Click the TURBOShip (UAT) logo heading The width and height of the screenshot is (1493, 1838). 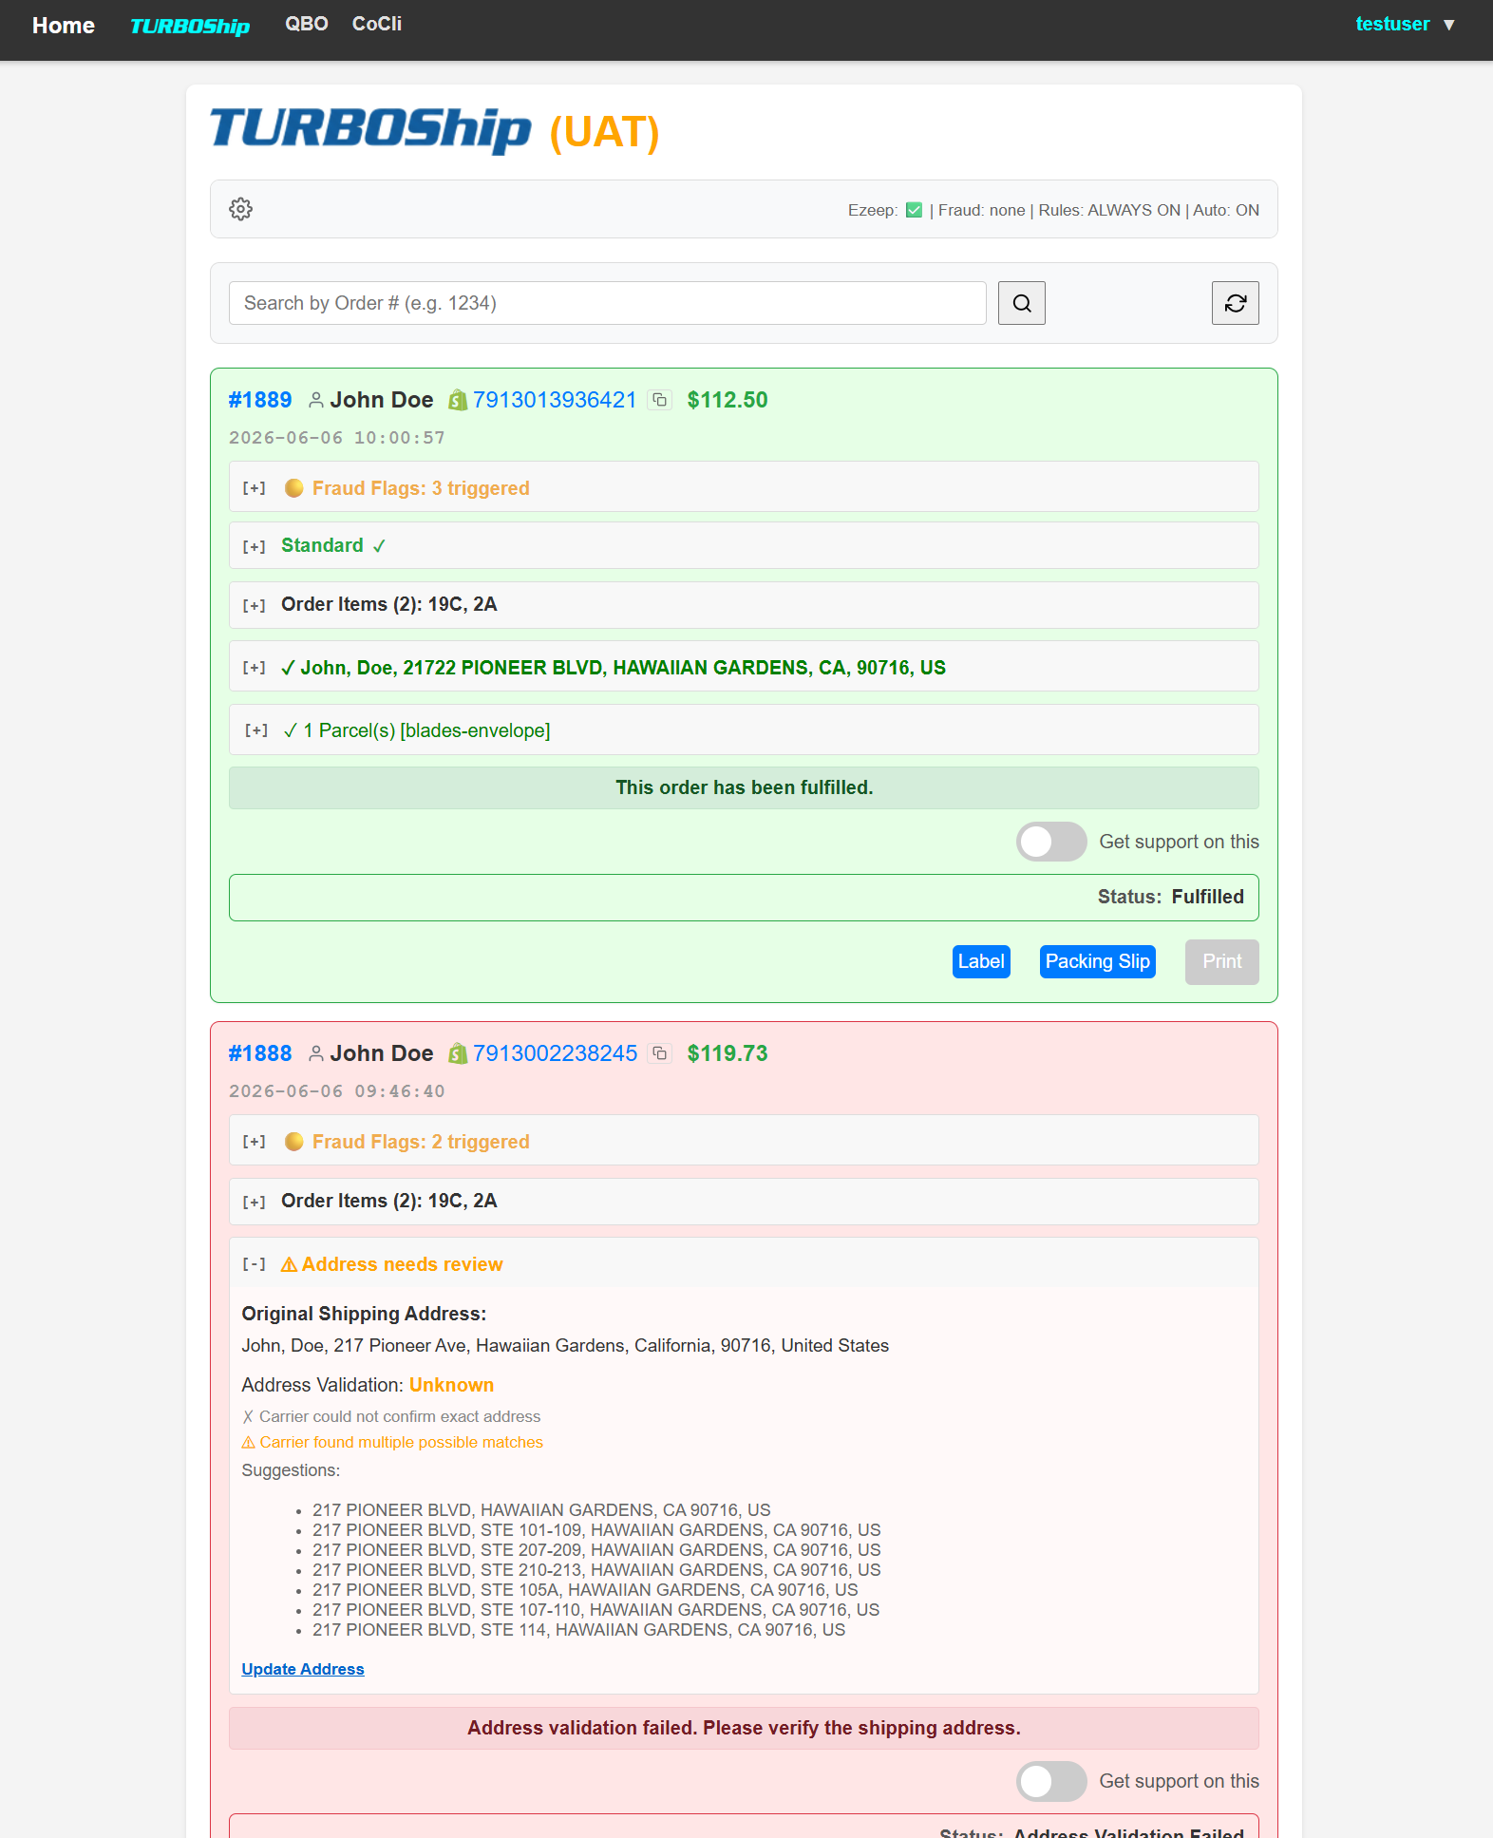point(435,130)
